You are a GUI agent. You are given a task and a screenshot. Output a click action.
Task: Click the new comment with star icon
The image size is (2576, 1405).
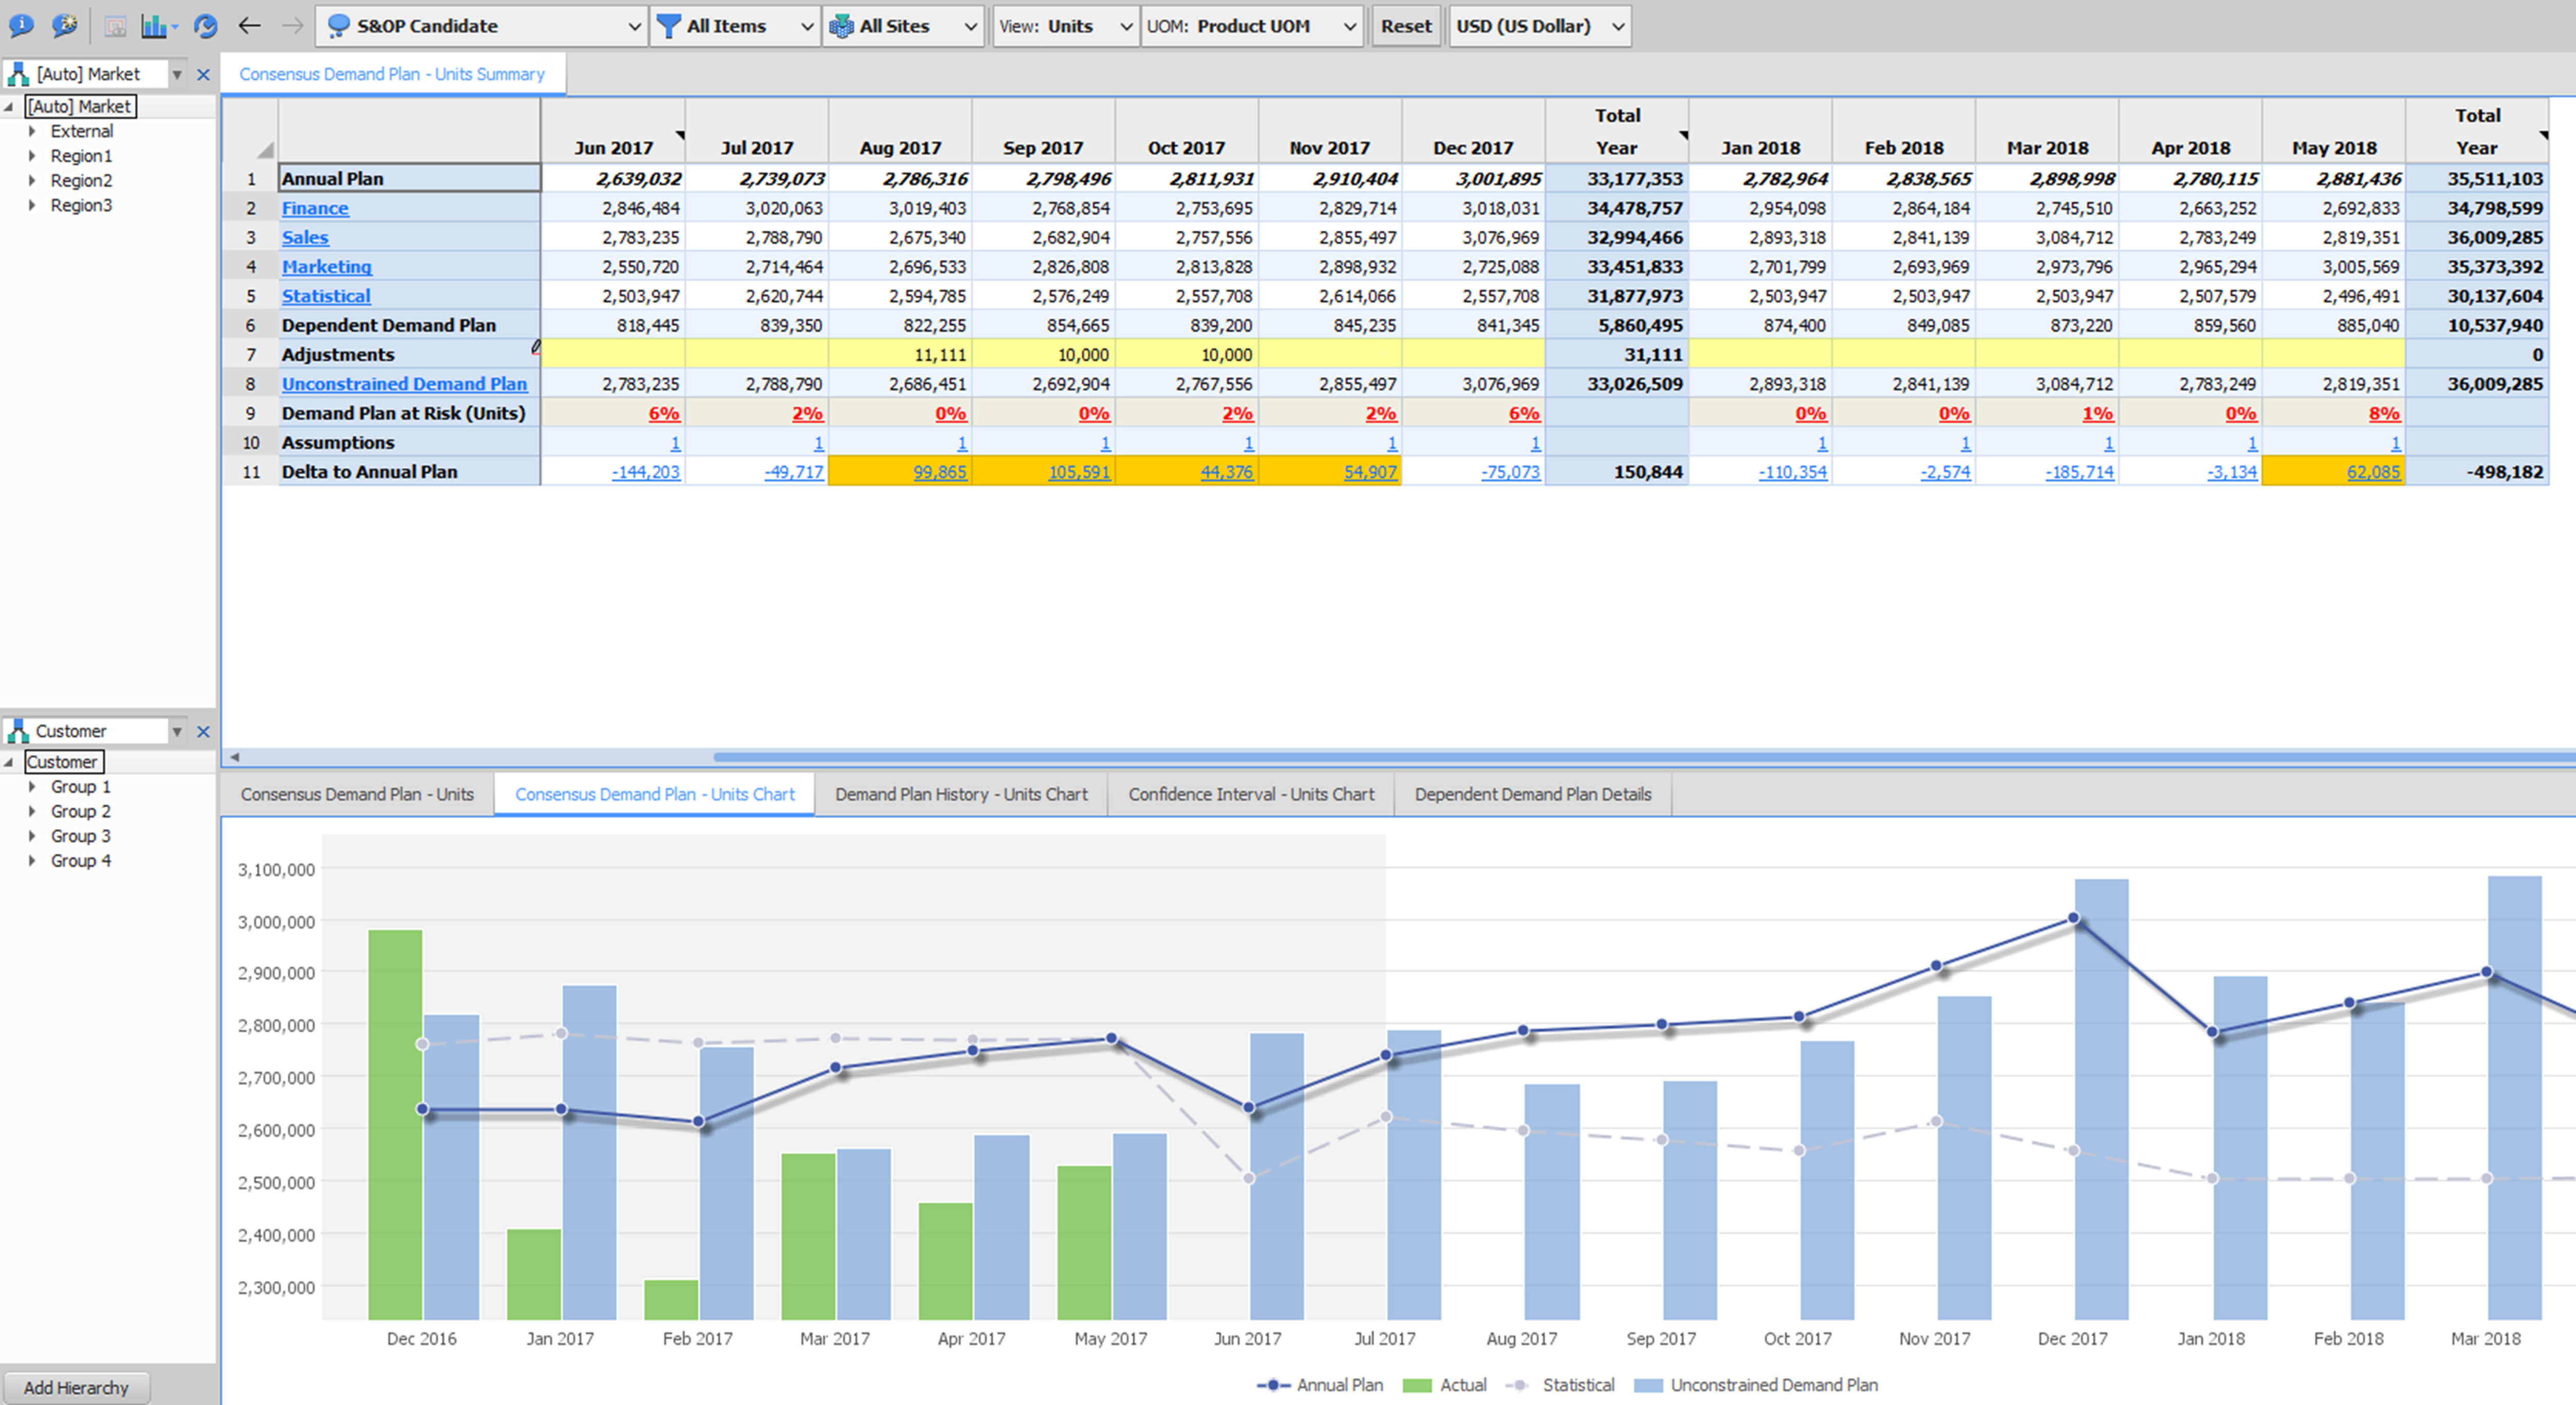[x=64, y=26]
